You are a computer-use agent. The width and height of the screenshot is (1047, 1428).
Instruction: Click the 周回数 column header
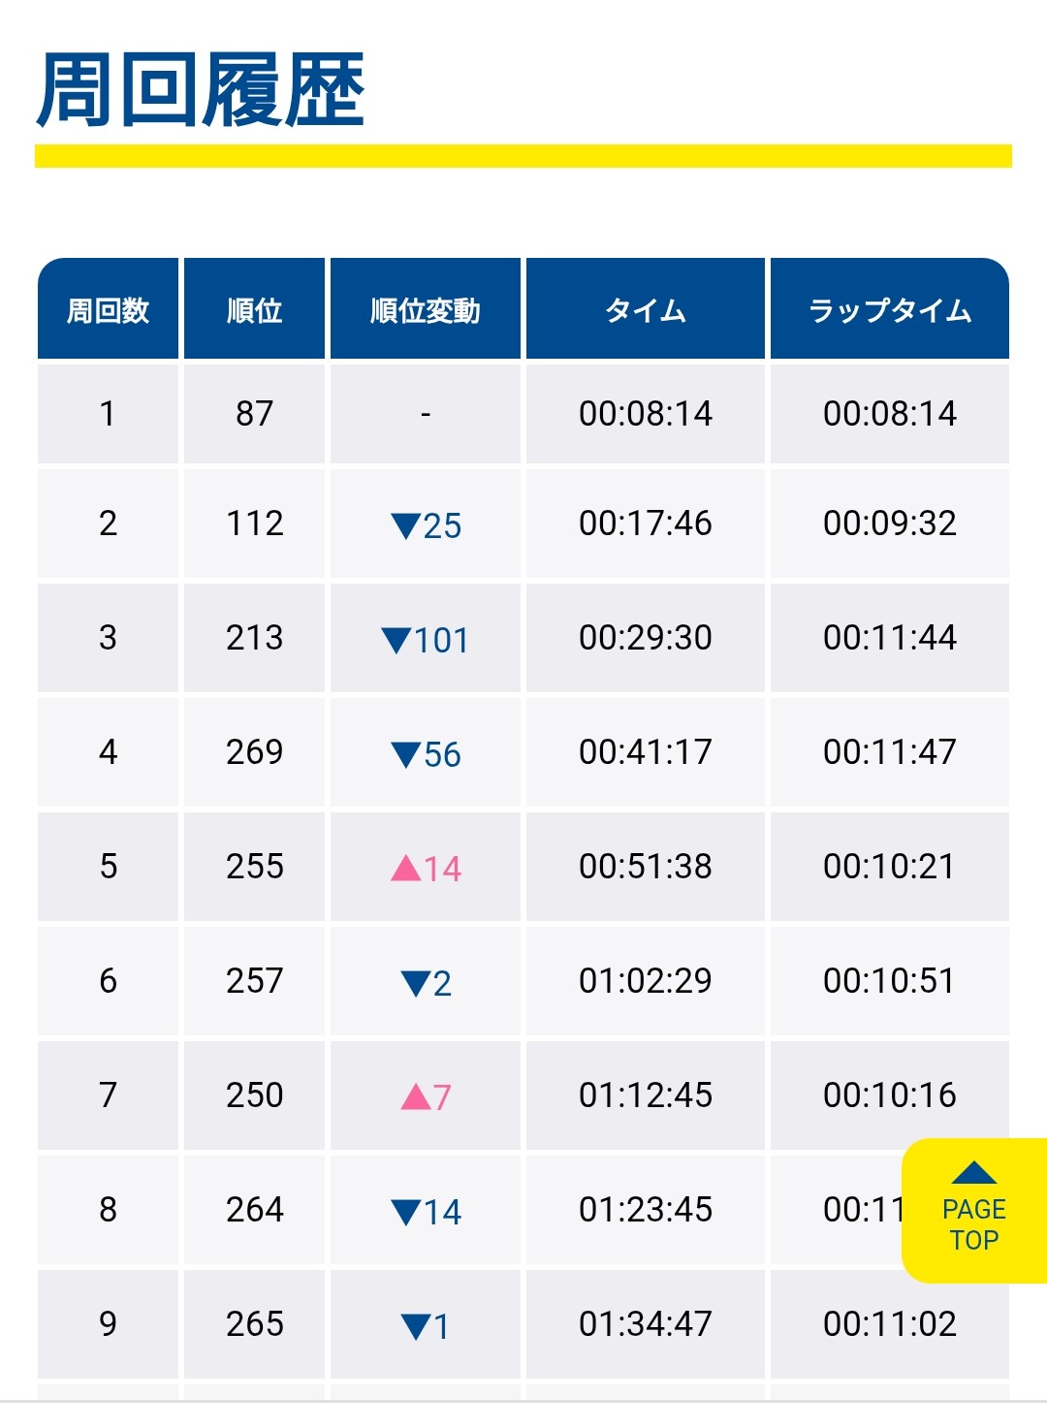pyautogui.click(x=108, y=310)
